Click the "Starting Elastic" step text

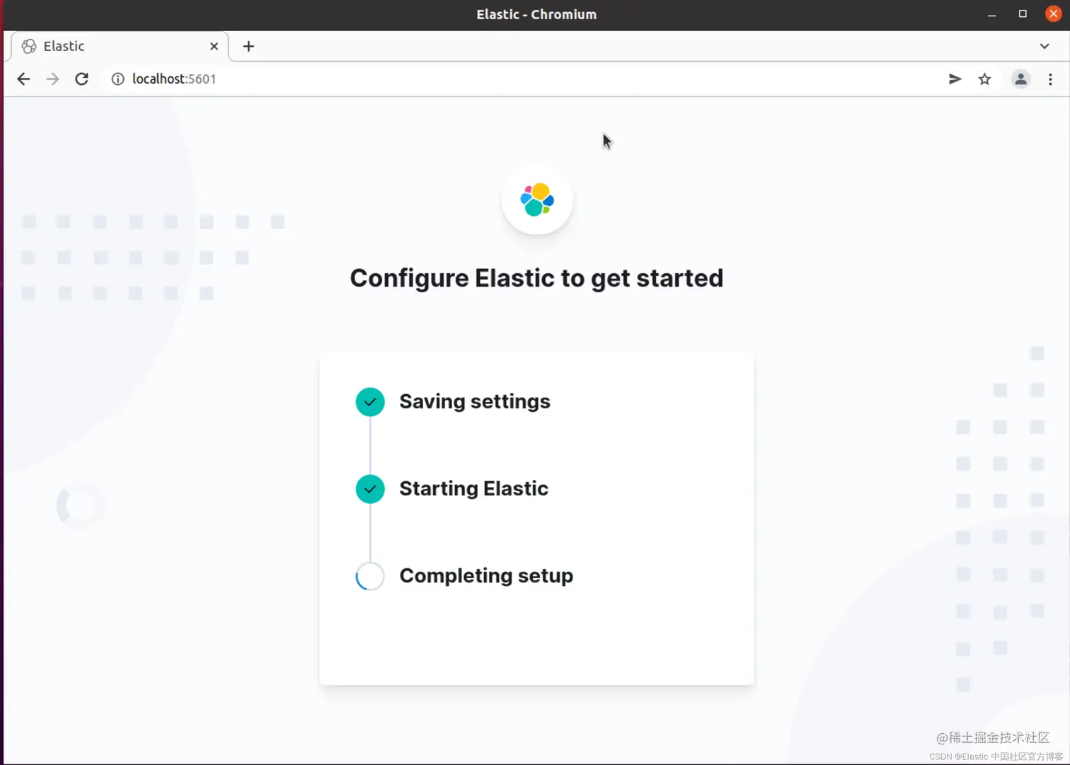click(474, 489)
